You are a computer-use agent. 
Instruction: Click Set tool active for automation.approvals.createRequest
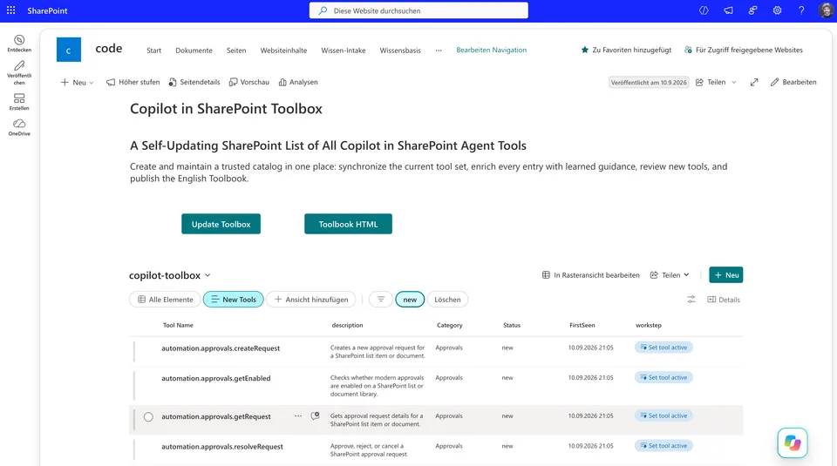[663, 347]
